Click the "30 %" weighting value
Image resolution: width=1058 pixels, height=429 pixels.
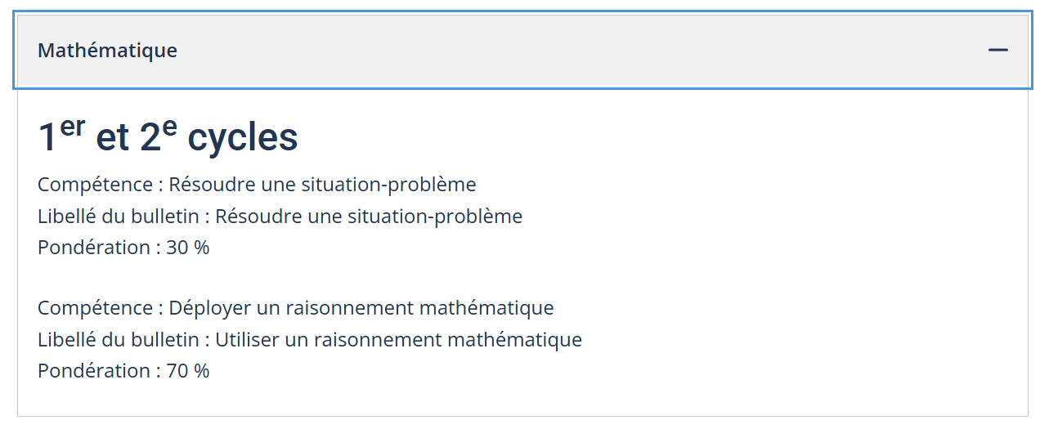click(188, 248)
